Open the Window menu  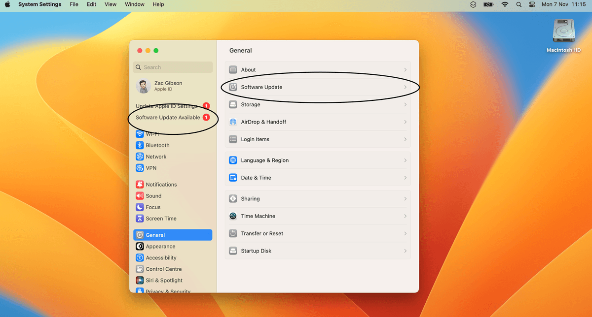(135, 4)
